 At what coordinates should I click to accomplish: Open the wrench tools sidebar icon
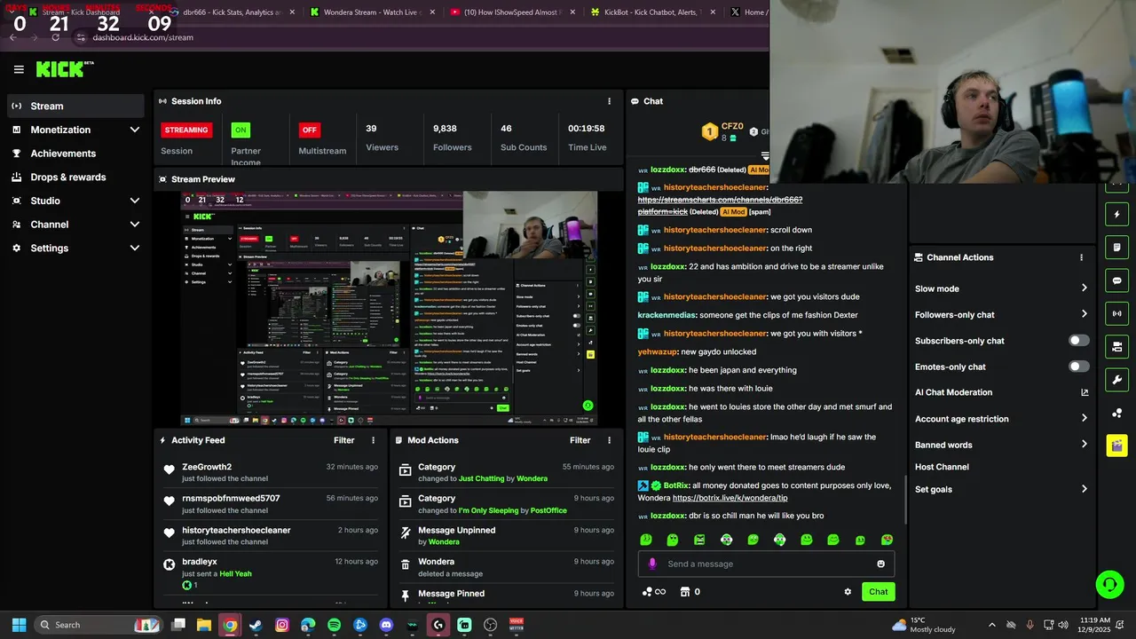pos(1116,380)
